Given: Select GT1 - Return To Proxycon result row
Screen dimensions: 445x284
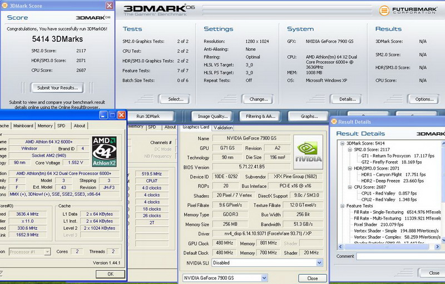Looking at the screenshot, I should (398, 156).
